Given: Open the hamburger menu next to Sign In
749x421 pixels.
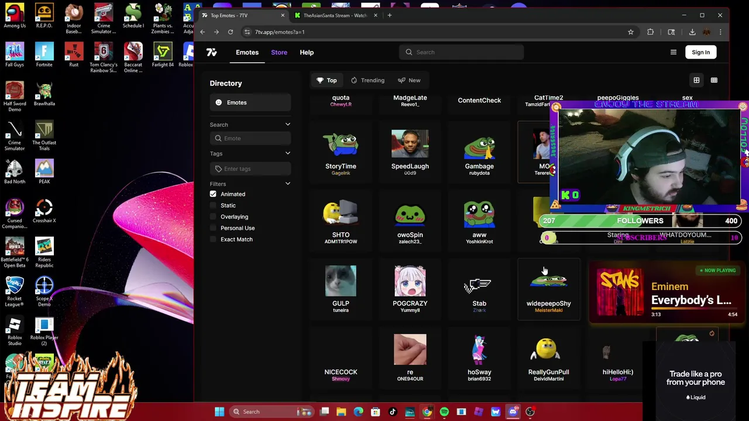Looking at the screenshot, I should [x=674, y=52].
